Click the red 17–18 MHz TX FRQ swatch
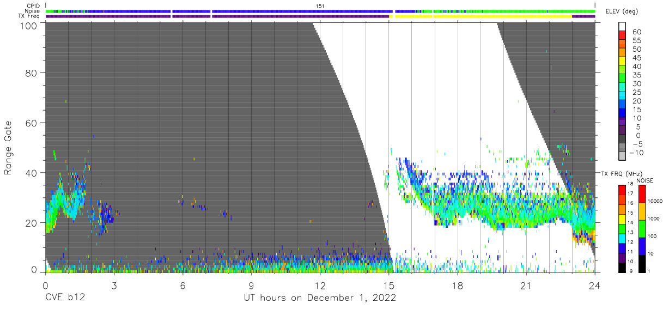Image resolution: width=669 pixels, height=309 pixels. coord(622,189)
